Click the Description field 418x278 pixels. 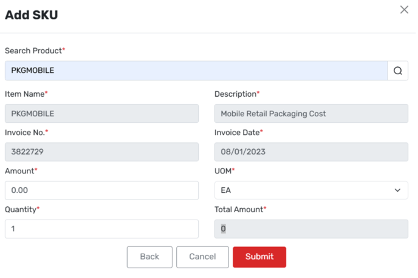pyautogui.click(x=311, y=114)
